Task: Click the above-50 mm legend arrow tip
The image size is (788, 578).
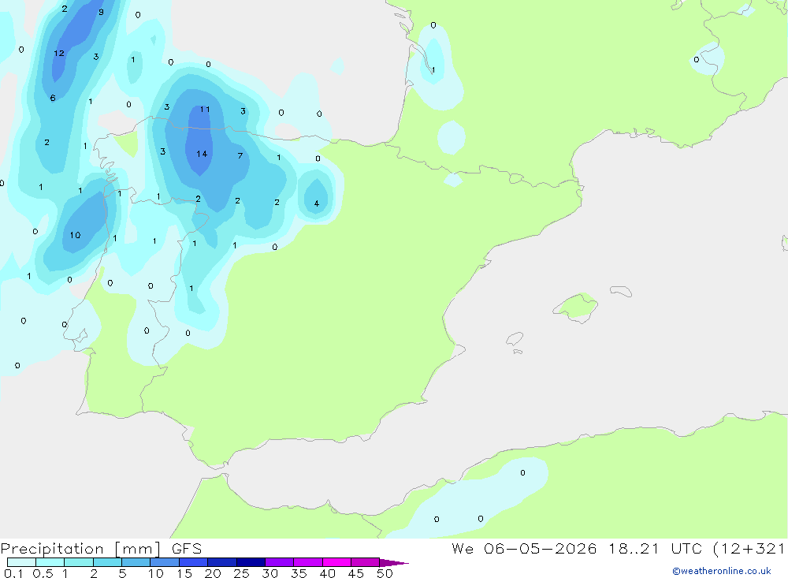Action: (394, 563)
